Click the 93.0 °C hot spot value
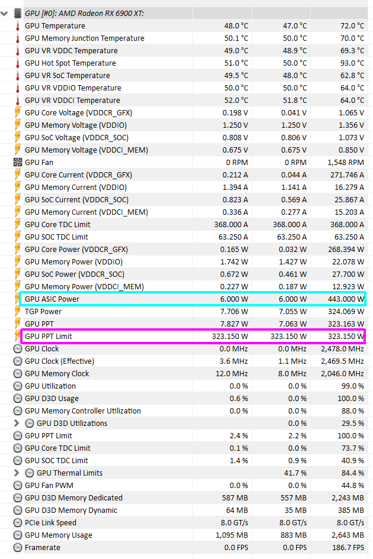The width and height of the screenshot is (373, 559). coord(352,63)
